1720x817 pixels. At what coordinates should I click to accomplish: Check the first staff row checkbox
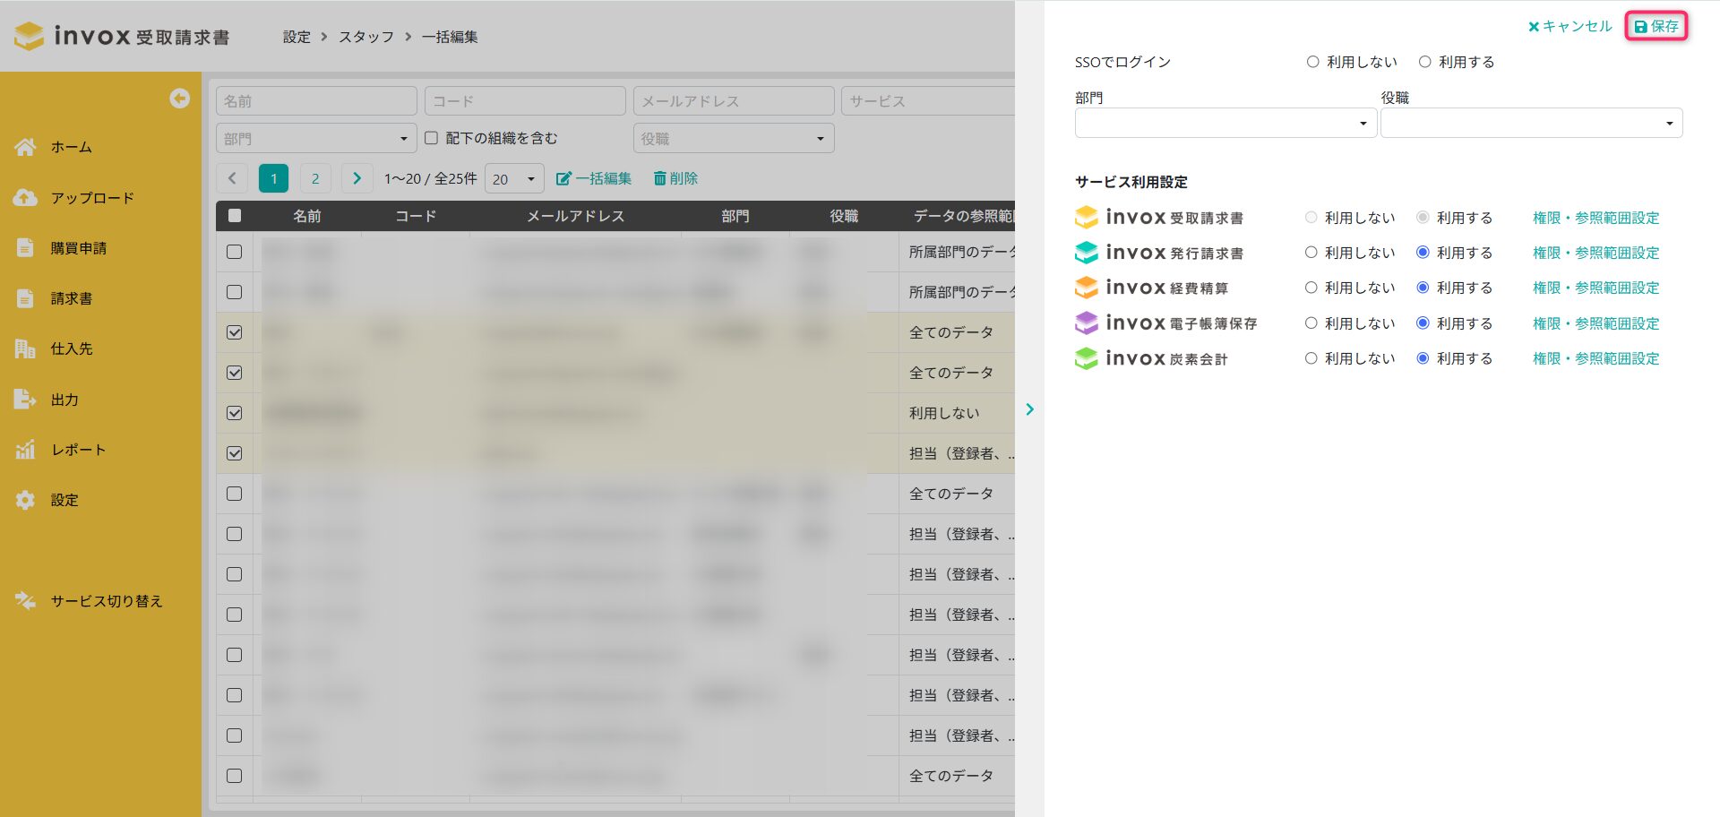[235, 252]
